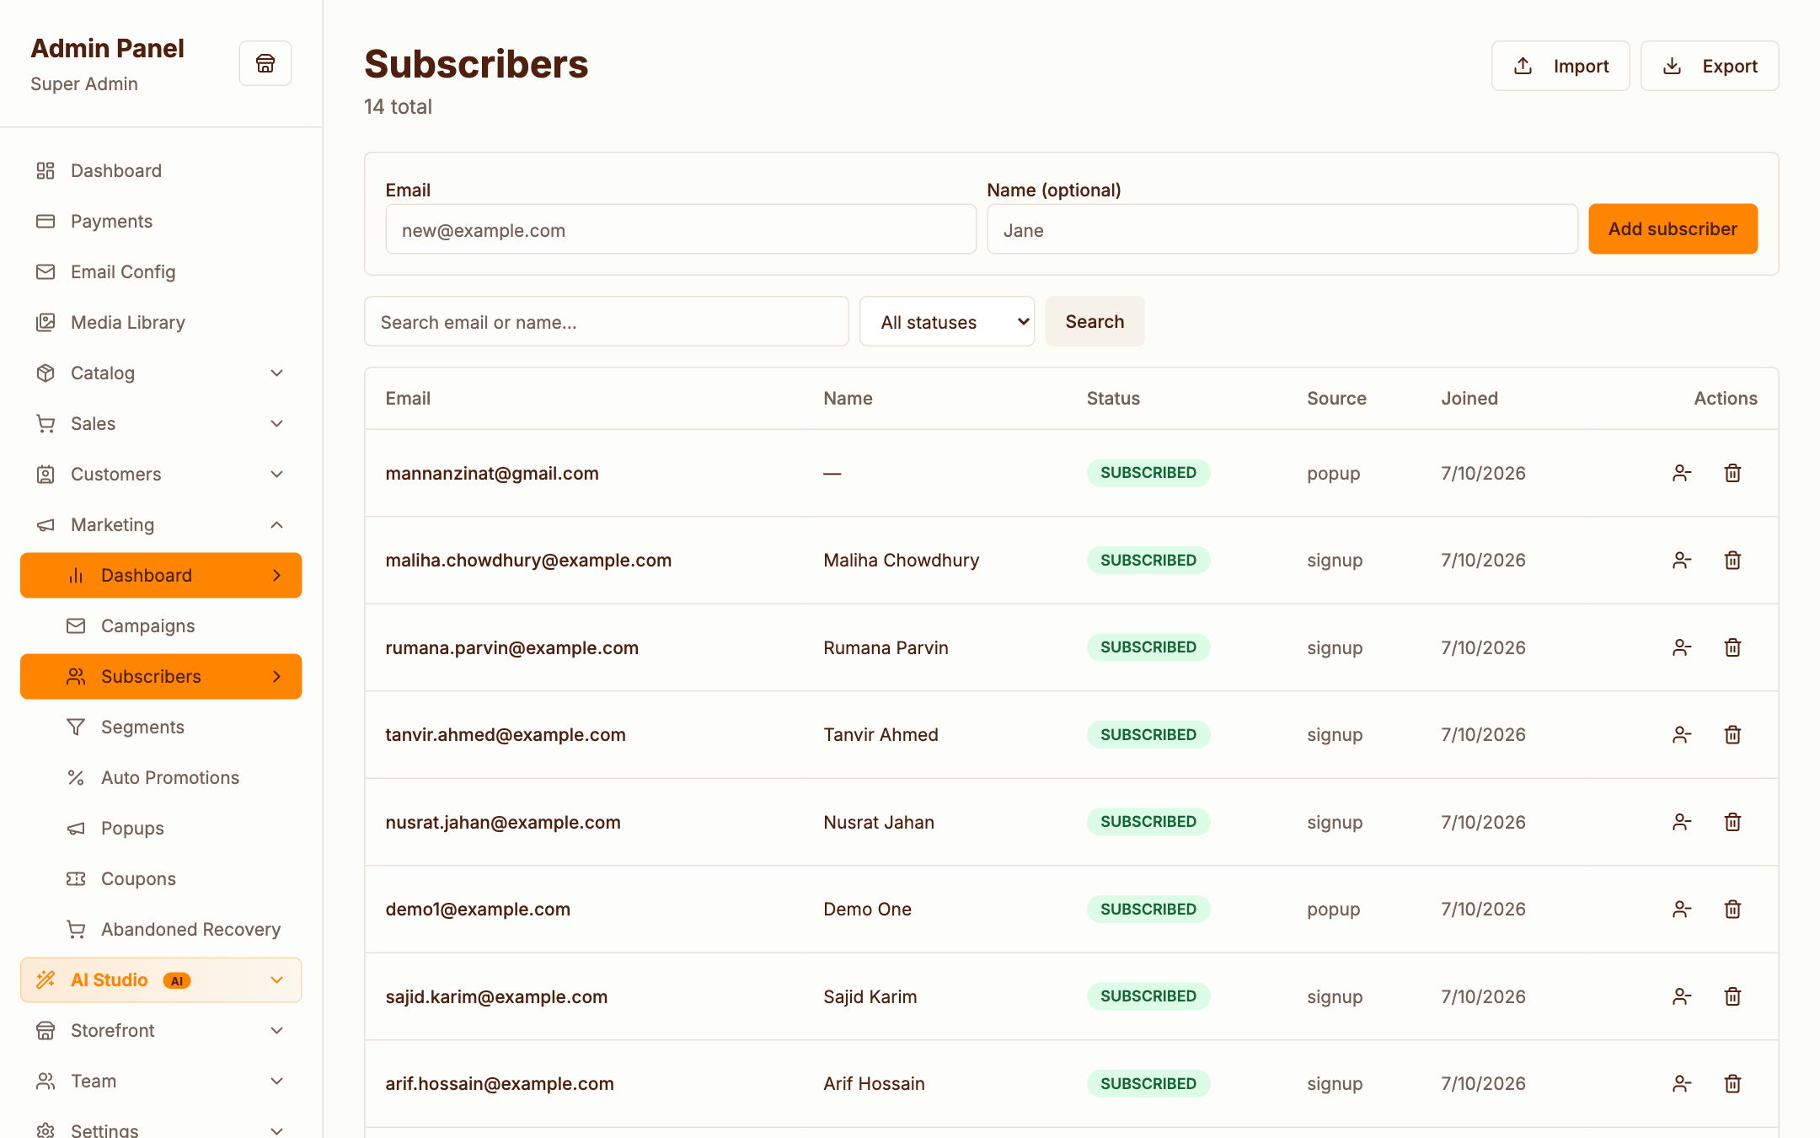1820x1138 pixels.
Task: Unsubscribe Sajid Karim using the person-minus icon
Action: point(1682,996)
